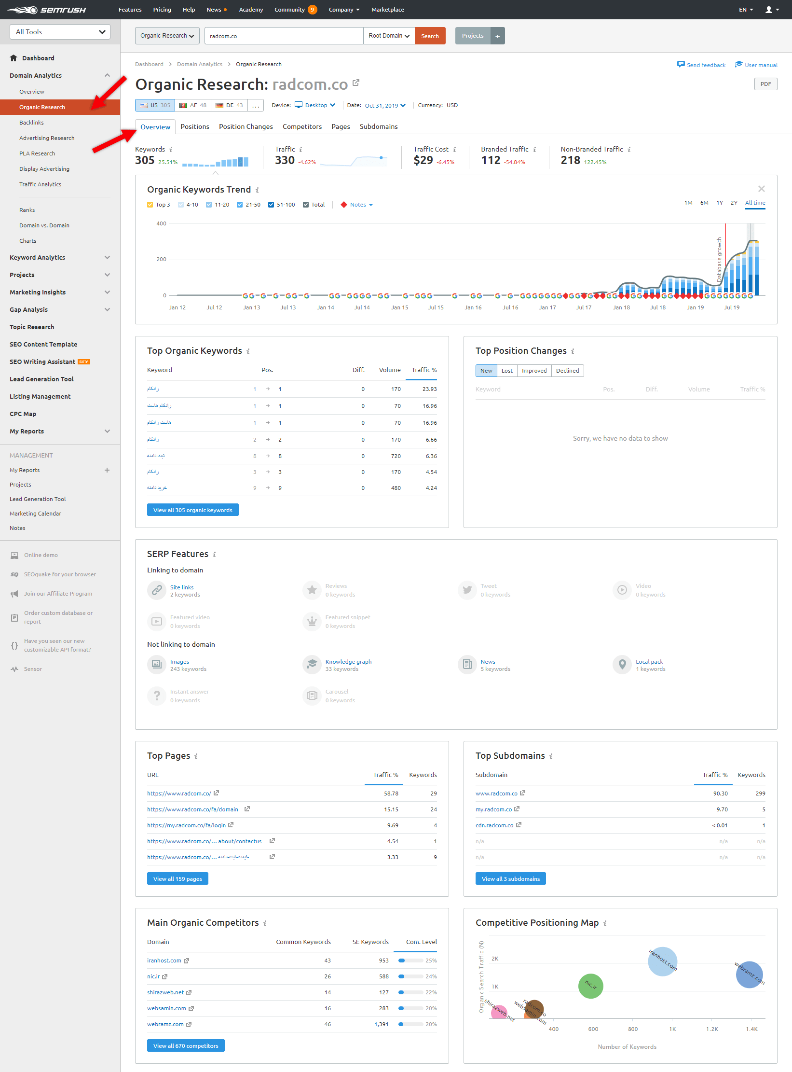The width and height of the screenshot is (792, 1072).
Task: Click the Knowledge graph SERP feature icon
Action: click(312, 665)
